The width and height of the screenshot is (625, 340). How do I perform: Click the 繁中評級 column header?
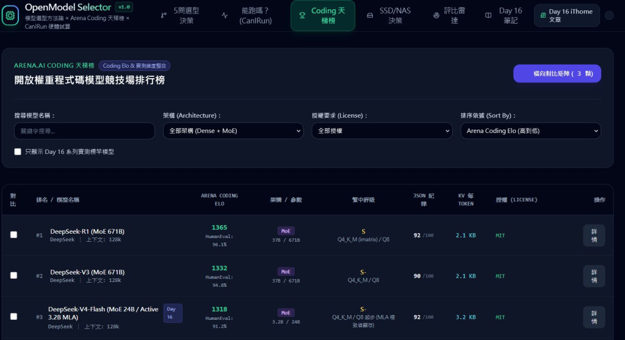pos(363,200)
